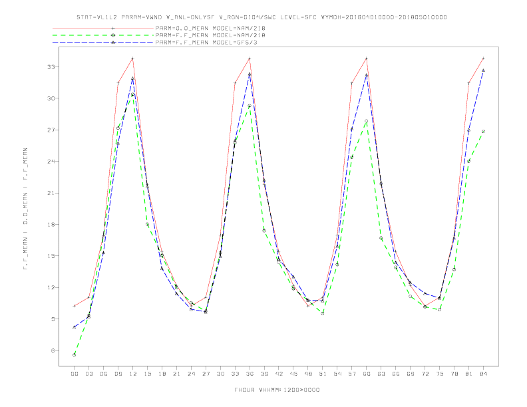Click the y-axis tick label 6
The image size is (527, 407).
click(x=53, y=350)
